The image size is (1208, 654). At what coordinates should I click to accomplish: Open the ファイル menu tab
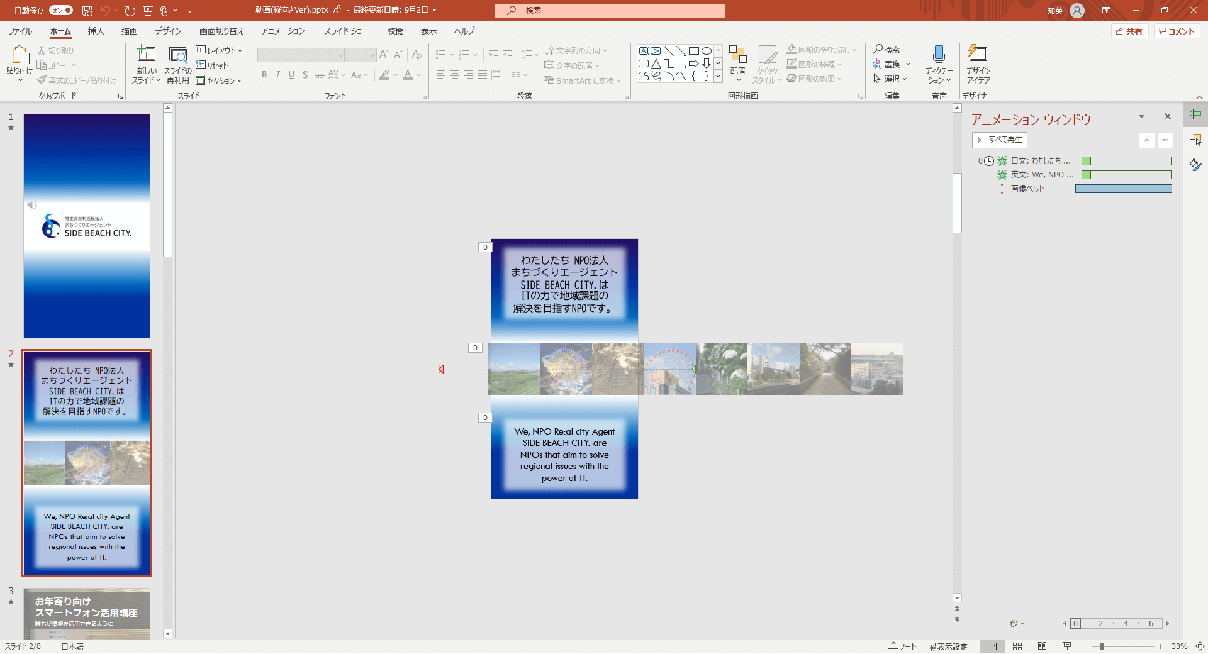pyautogui.click(x=20, y=31)
